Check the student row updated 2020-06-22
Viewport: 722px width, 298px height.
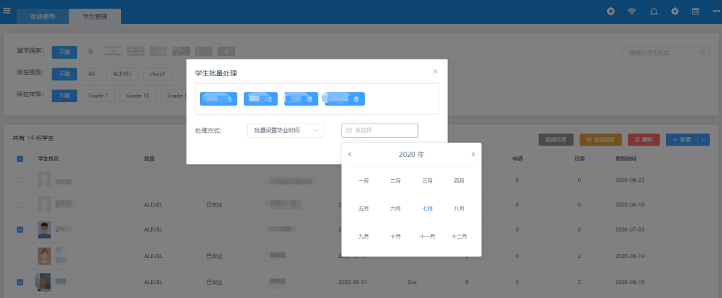point(20,180)
